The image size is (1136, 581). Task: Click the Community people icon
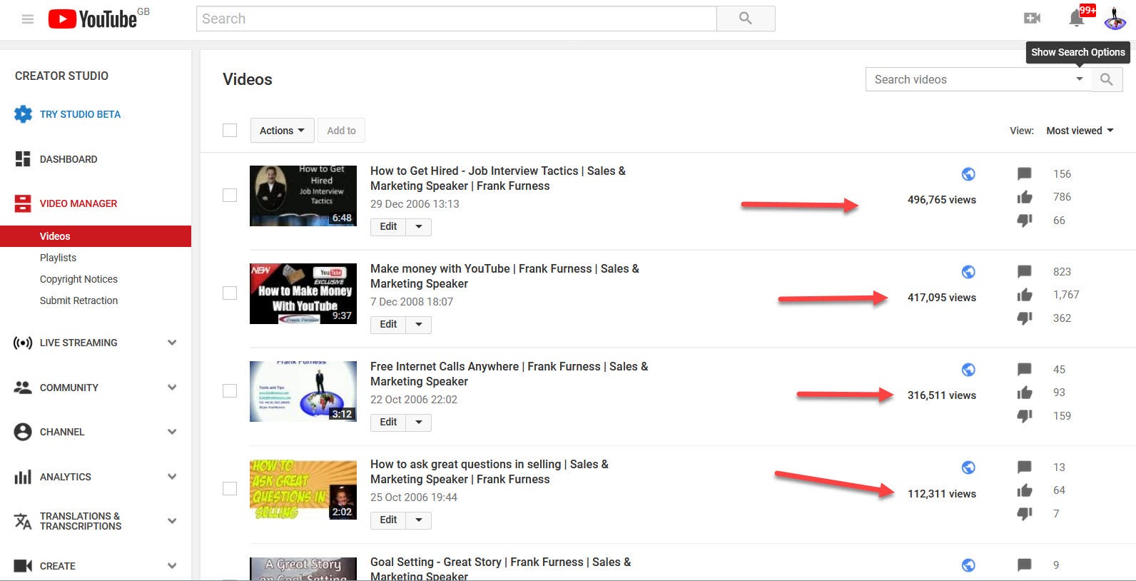point(23,388)
